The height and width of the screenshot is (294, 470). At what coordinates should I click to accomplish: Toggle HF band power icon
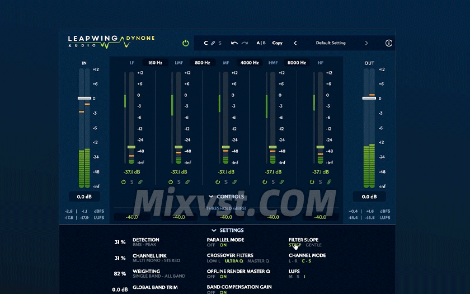pyautogui.click(x=312, y=182)
